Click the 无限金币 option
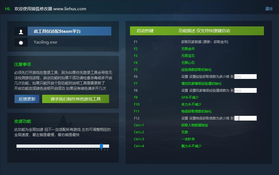This screenshot has height=175, width=279. point(188,49)
